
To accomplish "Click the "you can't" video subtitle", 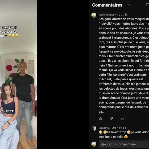I will [7, 111].
